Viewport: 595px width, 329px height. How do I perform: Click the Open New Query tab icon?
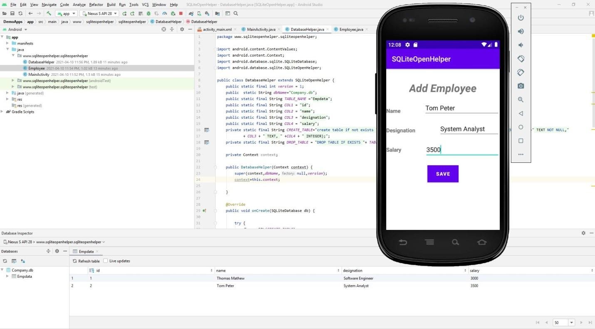14,261
